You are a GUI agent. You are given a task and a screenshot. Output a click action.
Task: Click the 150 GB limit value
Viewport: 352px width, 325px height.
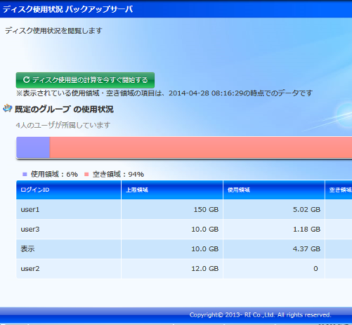[x=206, y=209]
